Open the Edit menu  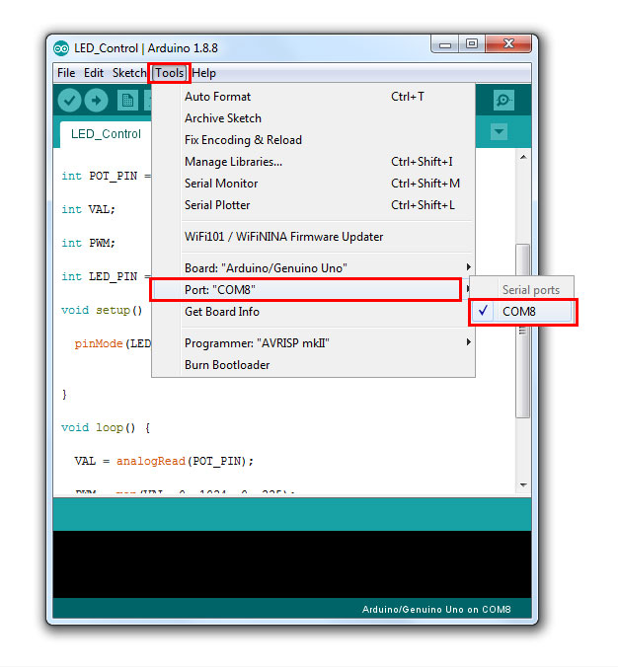94,73
